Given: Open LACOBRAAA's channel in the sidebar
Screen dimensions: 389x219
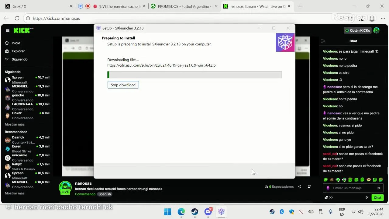Looking at the screenshot, I should click(27, 106).
